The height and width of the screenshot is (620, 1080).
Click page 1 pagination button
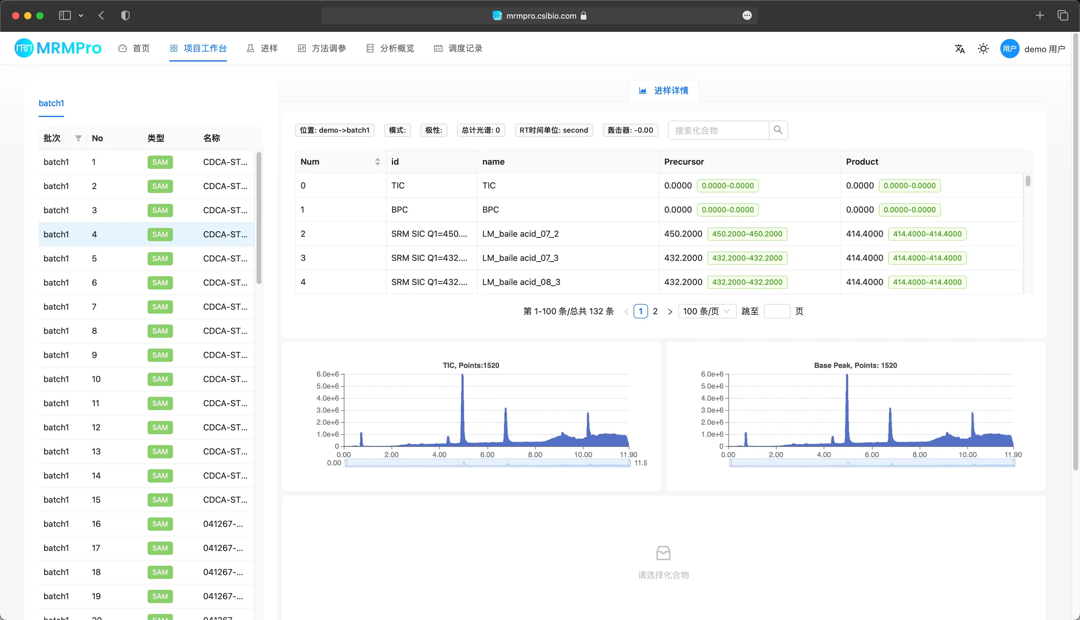641,311
